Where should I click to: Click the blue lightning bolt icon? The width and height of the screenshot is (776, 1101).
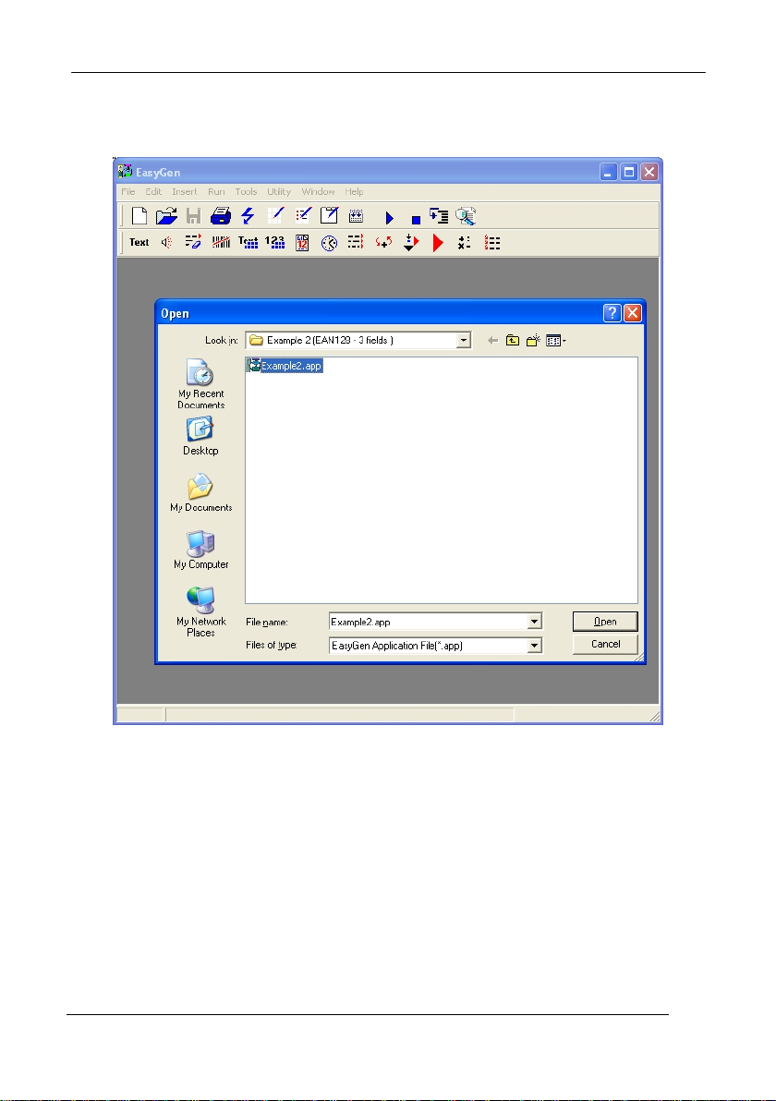[x=248, y=215]
